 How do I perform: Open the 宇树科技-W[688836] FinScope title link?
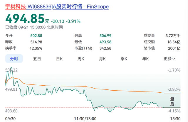(57, 6)
